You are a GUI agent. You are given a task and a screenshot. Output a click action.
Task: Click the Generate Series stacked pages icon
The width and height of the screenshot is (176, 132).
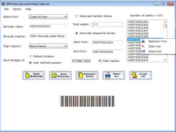[x=80, y=75]
